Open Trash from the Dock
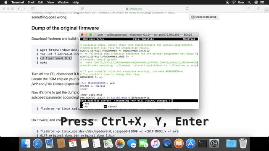Viewport: 269px width, 151px height. [x=243, y=143]
